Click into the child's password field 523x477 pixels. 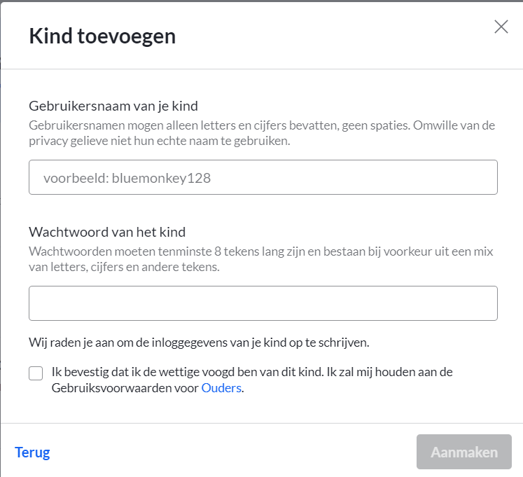tap(263, 303)
